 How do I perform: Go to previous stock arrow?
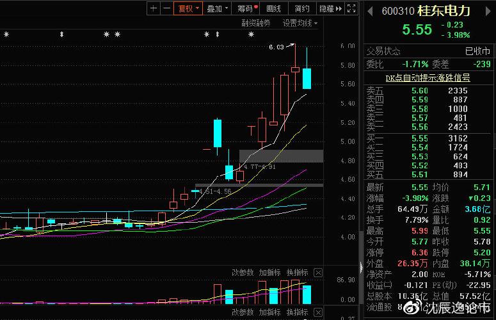click(370, 12)
